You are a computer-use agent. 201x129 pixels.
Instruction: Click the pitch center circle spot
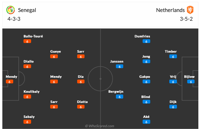tap(100, 79)
